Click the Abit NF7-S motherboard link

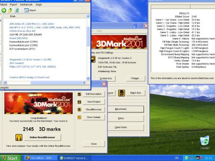point(45,27)
